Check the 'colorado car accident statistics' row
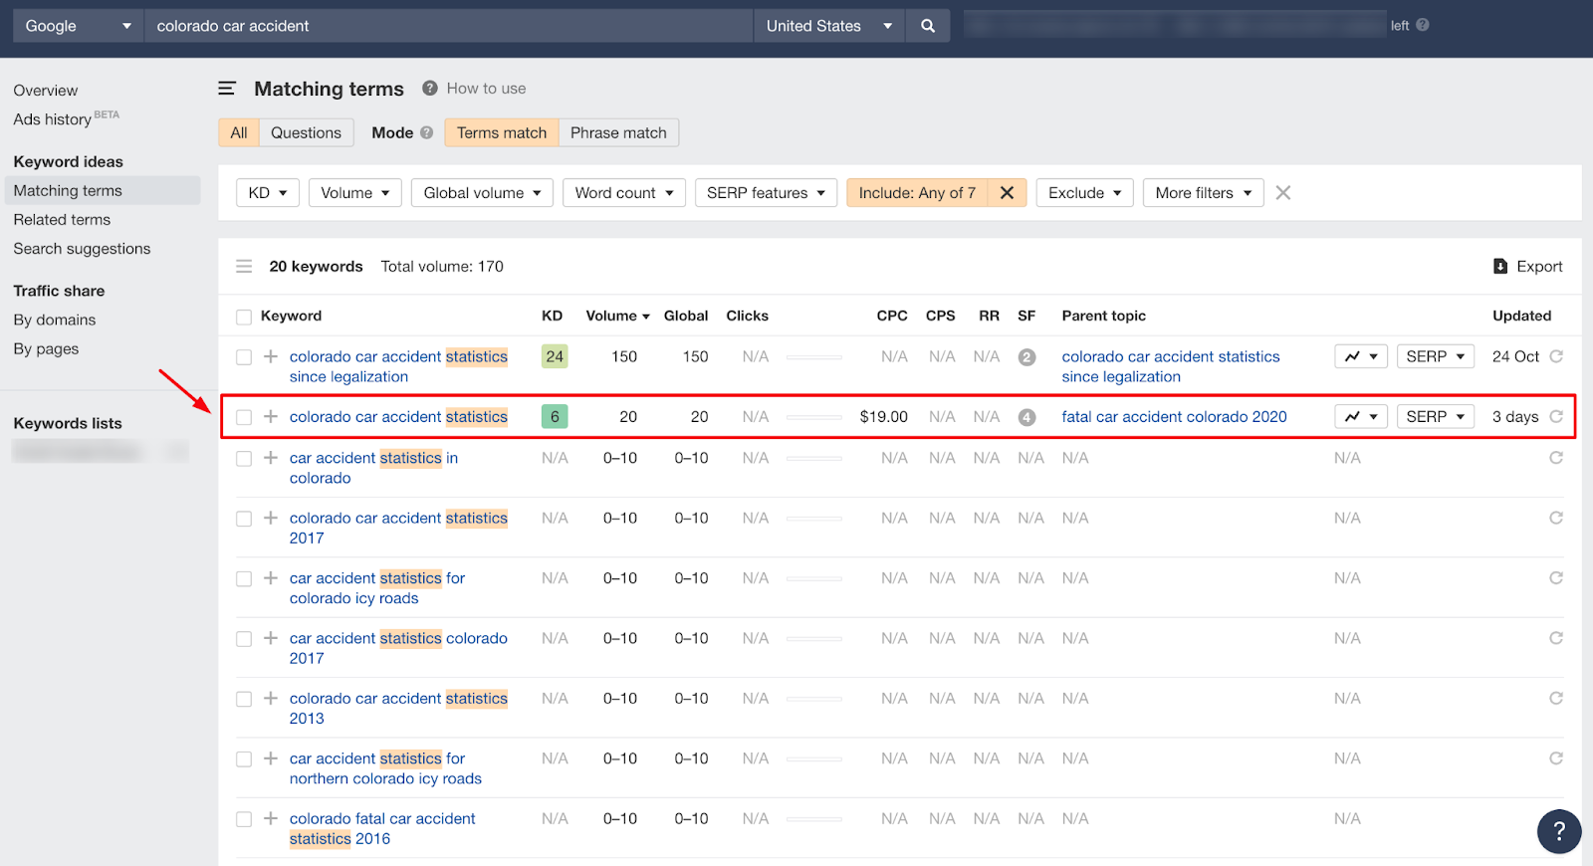 244,417
